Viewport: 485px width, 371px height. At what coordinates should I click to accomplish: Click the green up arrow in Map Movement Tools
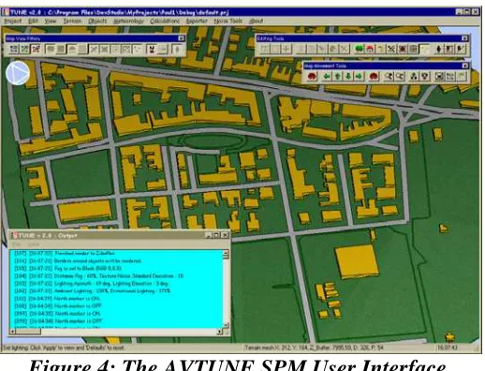click(x=338, y=76)
